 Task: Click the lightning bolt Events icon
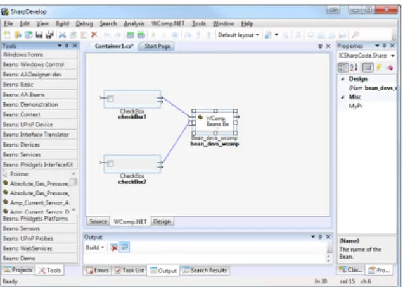(379, 68)
